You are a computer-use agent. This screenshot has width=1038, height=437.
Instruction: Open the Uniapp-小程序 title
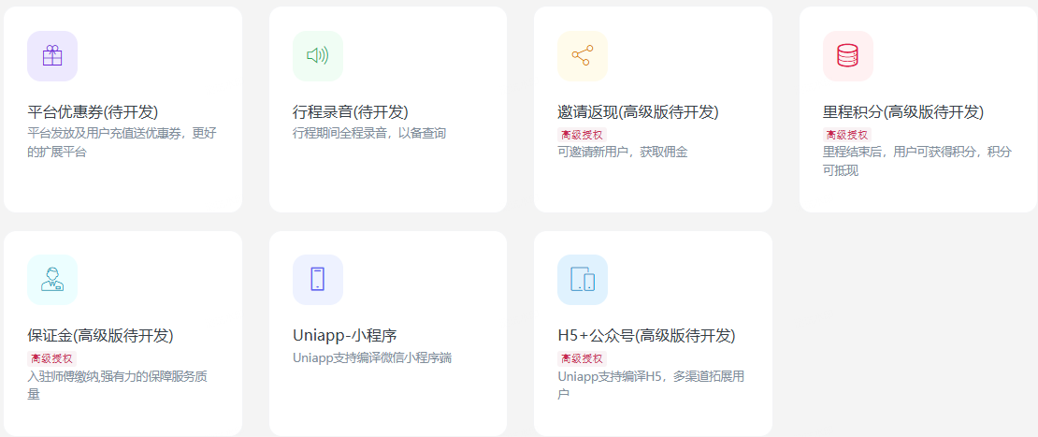point(345,336)
